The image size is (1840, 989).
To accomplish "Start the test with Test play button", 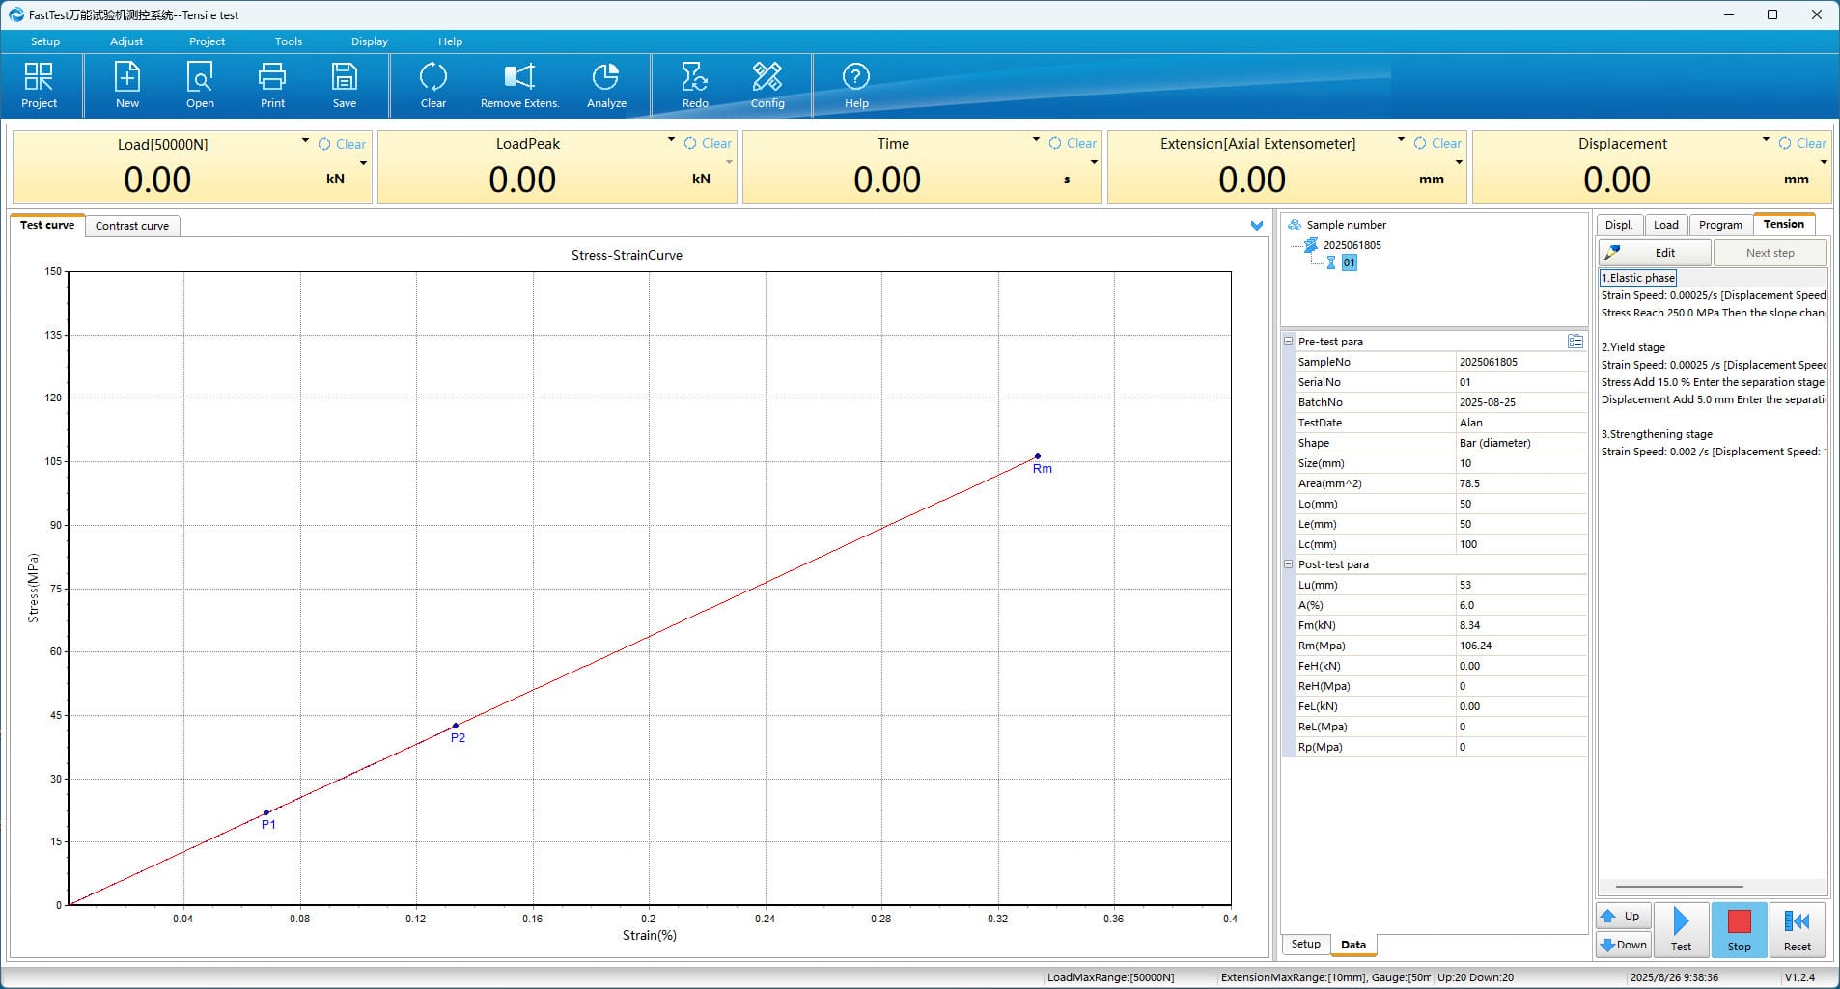I will click(1681, 929).
